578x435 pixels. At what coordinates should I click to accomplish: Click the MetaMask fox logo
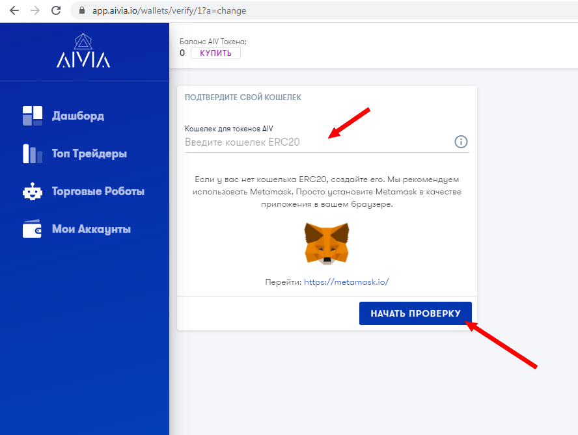point(327,243)
